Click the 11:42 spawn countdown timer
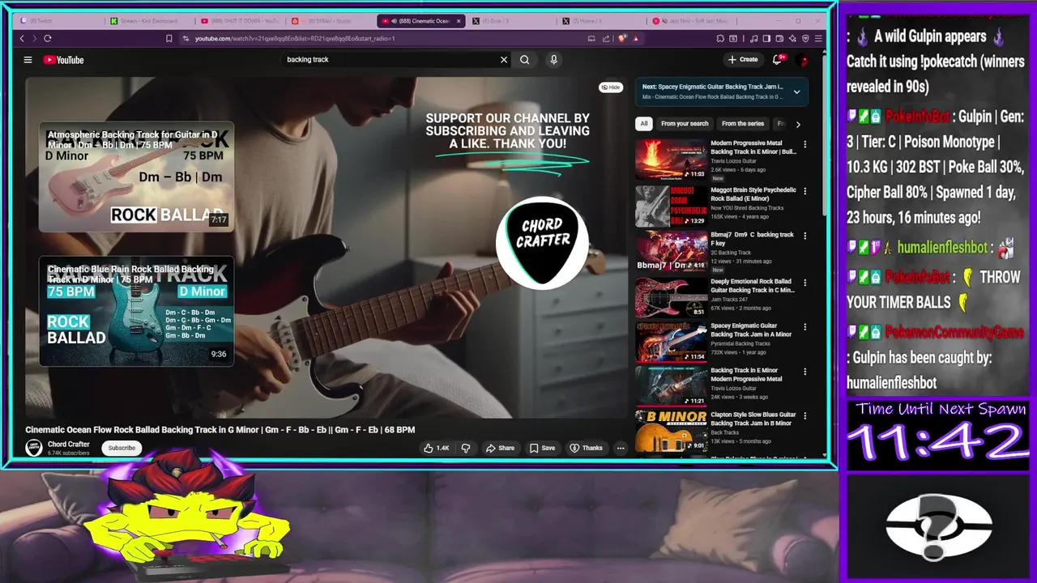The width and height of the screenshot is (1037, 583). pyautogui.click(x=937, y=442)
